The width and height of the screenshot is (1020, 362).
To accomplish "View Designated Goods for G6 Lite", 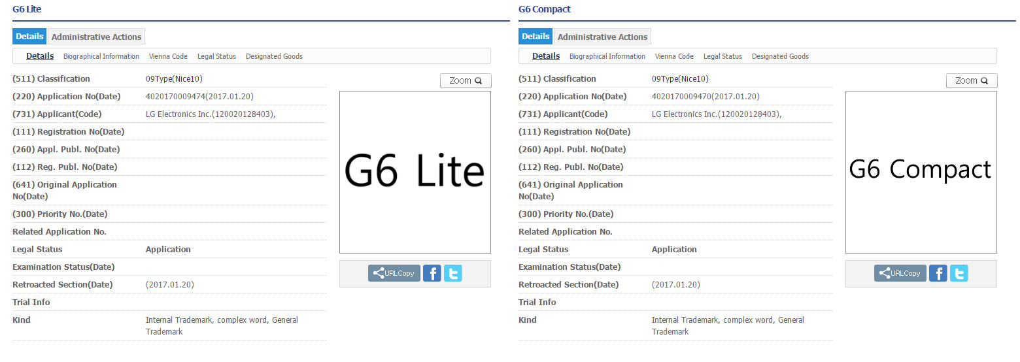I will [x=274, y=56].
